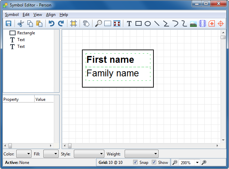Click the Undo arrow icon
229x169 pixels.
(51, 23)
